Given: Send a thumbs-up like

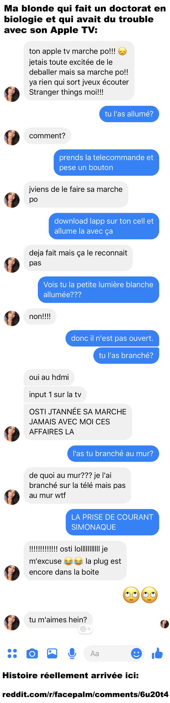Looking at the screenshot, I should (157, 653).
